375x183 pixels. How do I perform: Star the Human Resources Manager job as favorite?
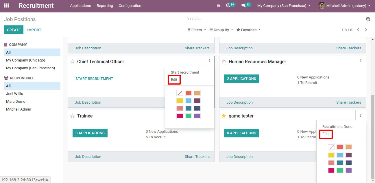click(x=224, y=62)
